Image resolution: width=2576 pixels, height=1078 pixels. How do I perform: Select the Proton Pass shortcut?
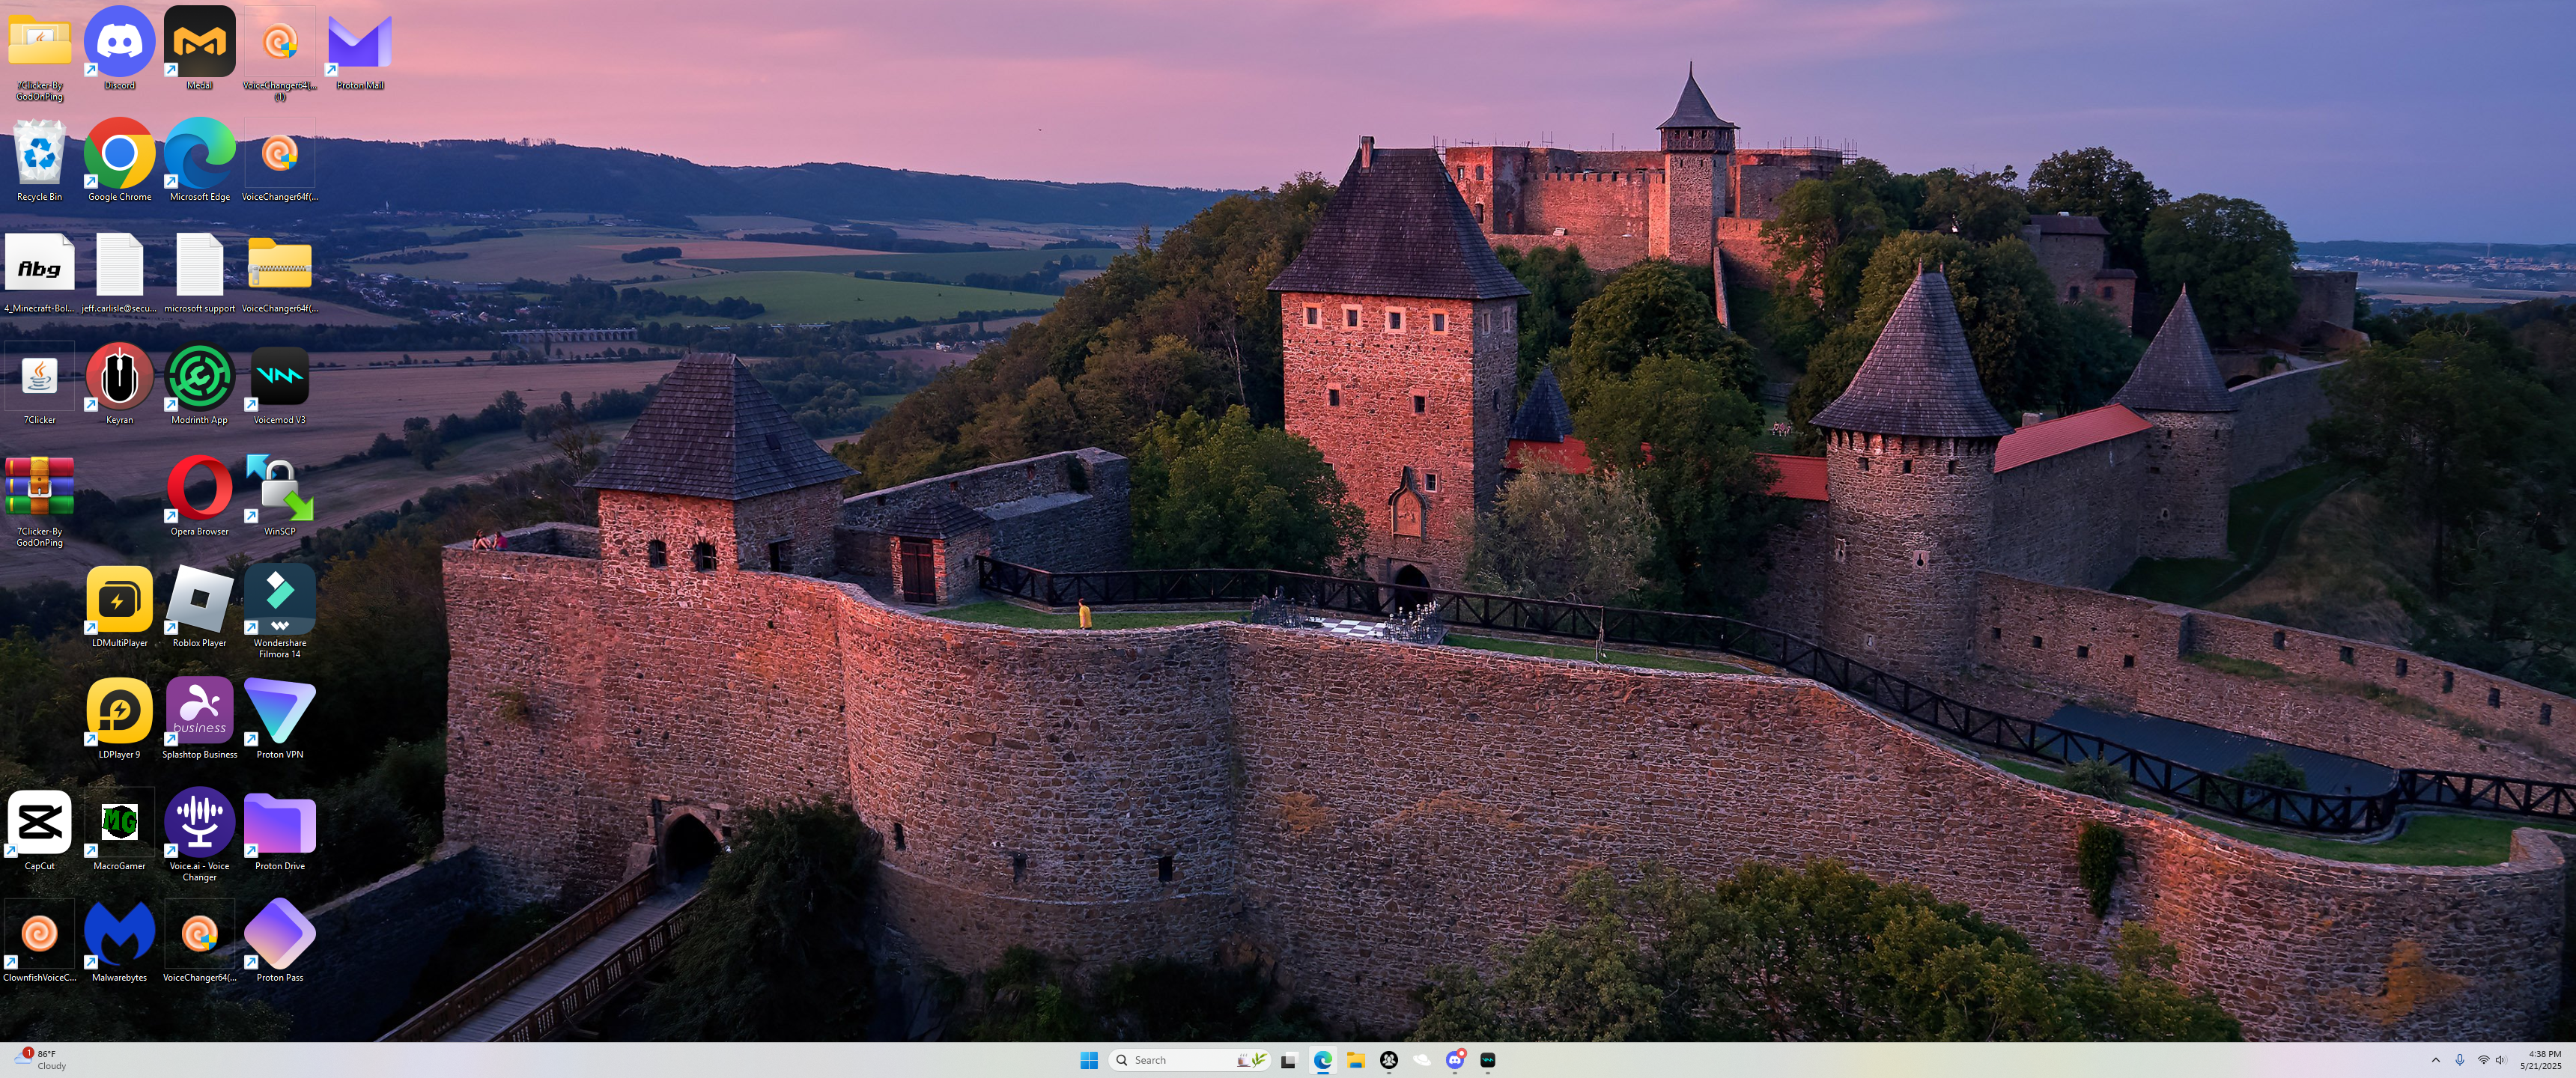pos(279,935)
